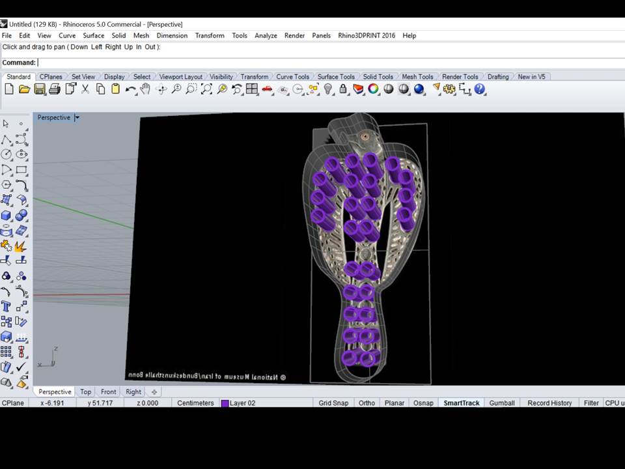The image size is (625, 469).
Task: Open the Layer 02 layer selector
Action: click(x=242, y=403)
